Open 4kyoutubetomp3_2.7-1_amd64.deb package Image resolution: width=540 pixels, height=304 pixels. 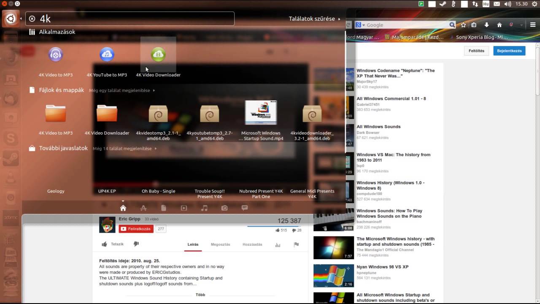click(210, 113)
